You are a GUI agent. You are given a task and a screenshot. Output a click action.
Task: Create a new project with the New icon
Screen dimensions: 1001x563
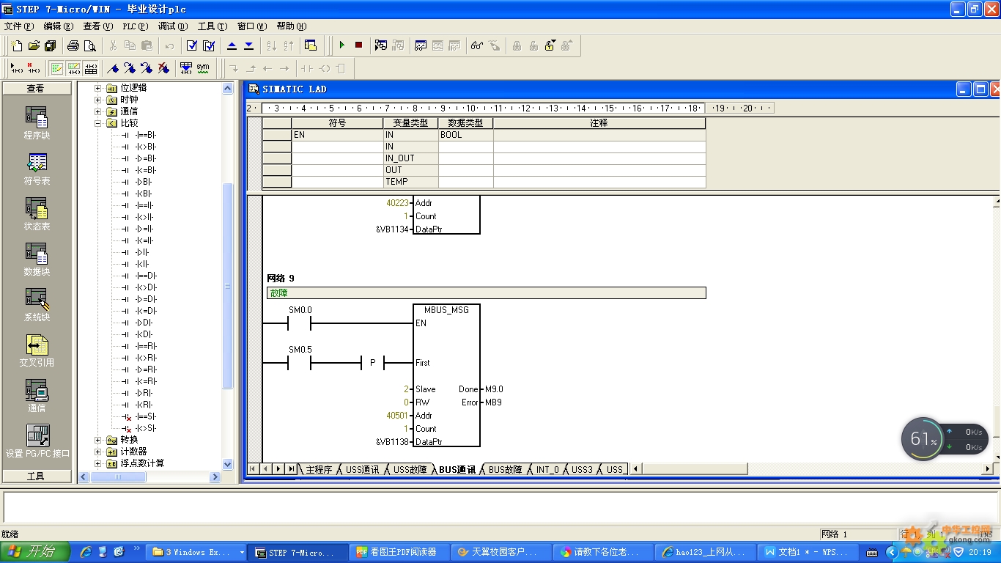[x=17, y=45]
